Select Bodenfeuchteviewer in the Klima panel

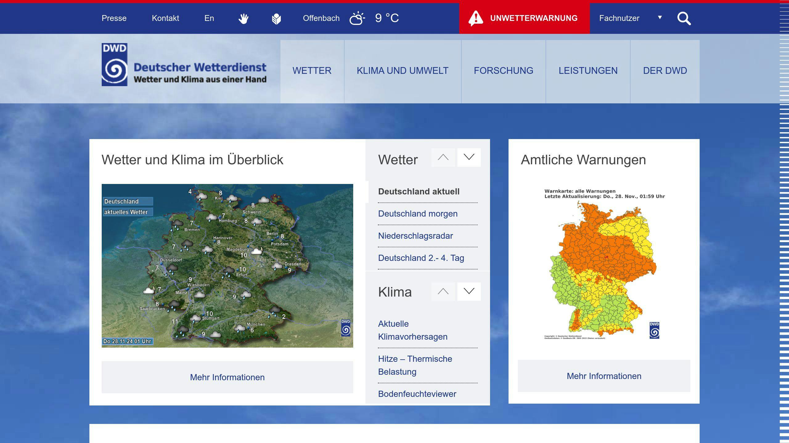click(x=417, y=394)
